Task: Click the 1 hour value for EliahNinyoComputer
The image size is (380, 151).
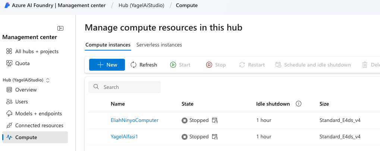Action: pyautogui.click(x=264, y=121)
